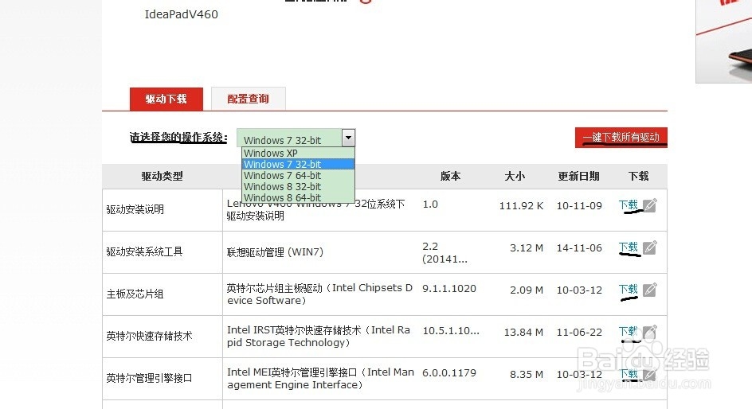Click edit icon in 主板及芯片组 row
This screenshot has height=409, width=752.
[x=650, y=290]
